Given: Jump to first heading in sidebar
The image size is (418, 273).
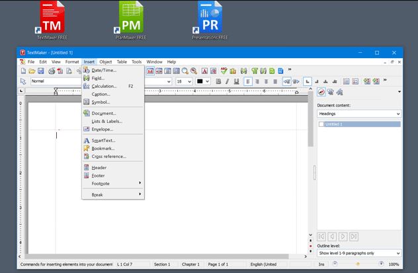Looking at the screenshot, I should 321,237.
